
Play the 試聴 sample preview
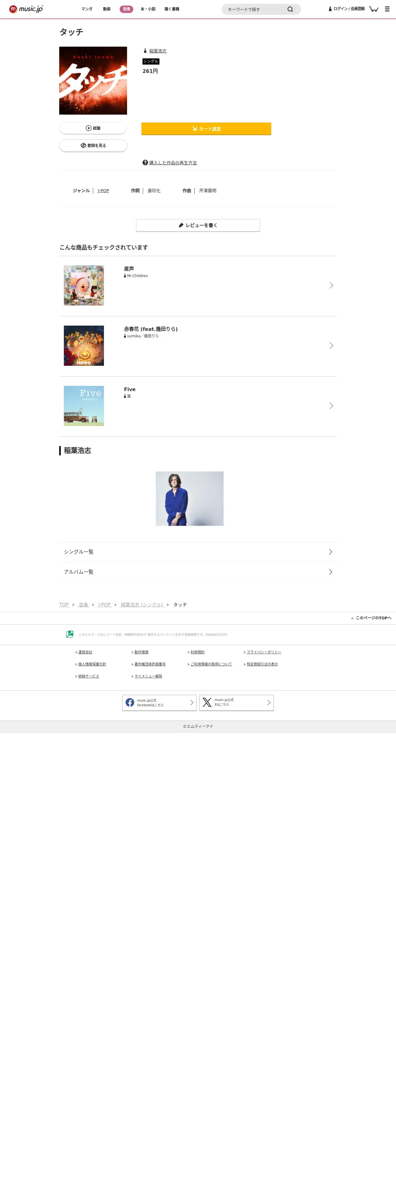[93, 129]
